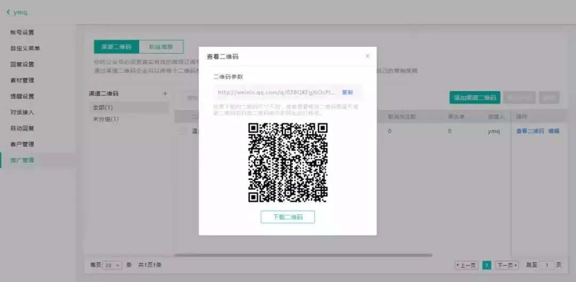Click the horizontal table scrollbar
The width and height of the screenshot is (576, 282).
[x=303, y=255]
